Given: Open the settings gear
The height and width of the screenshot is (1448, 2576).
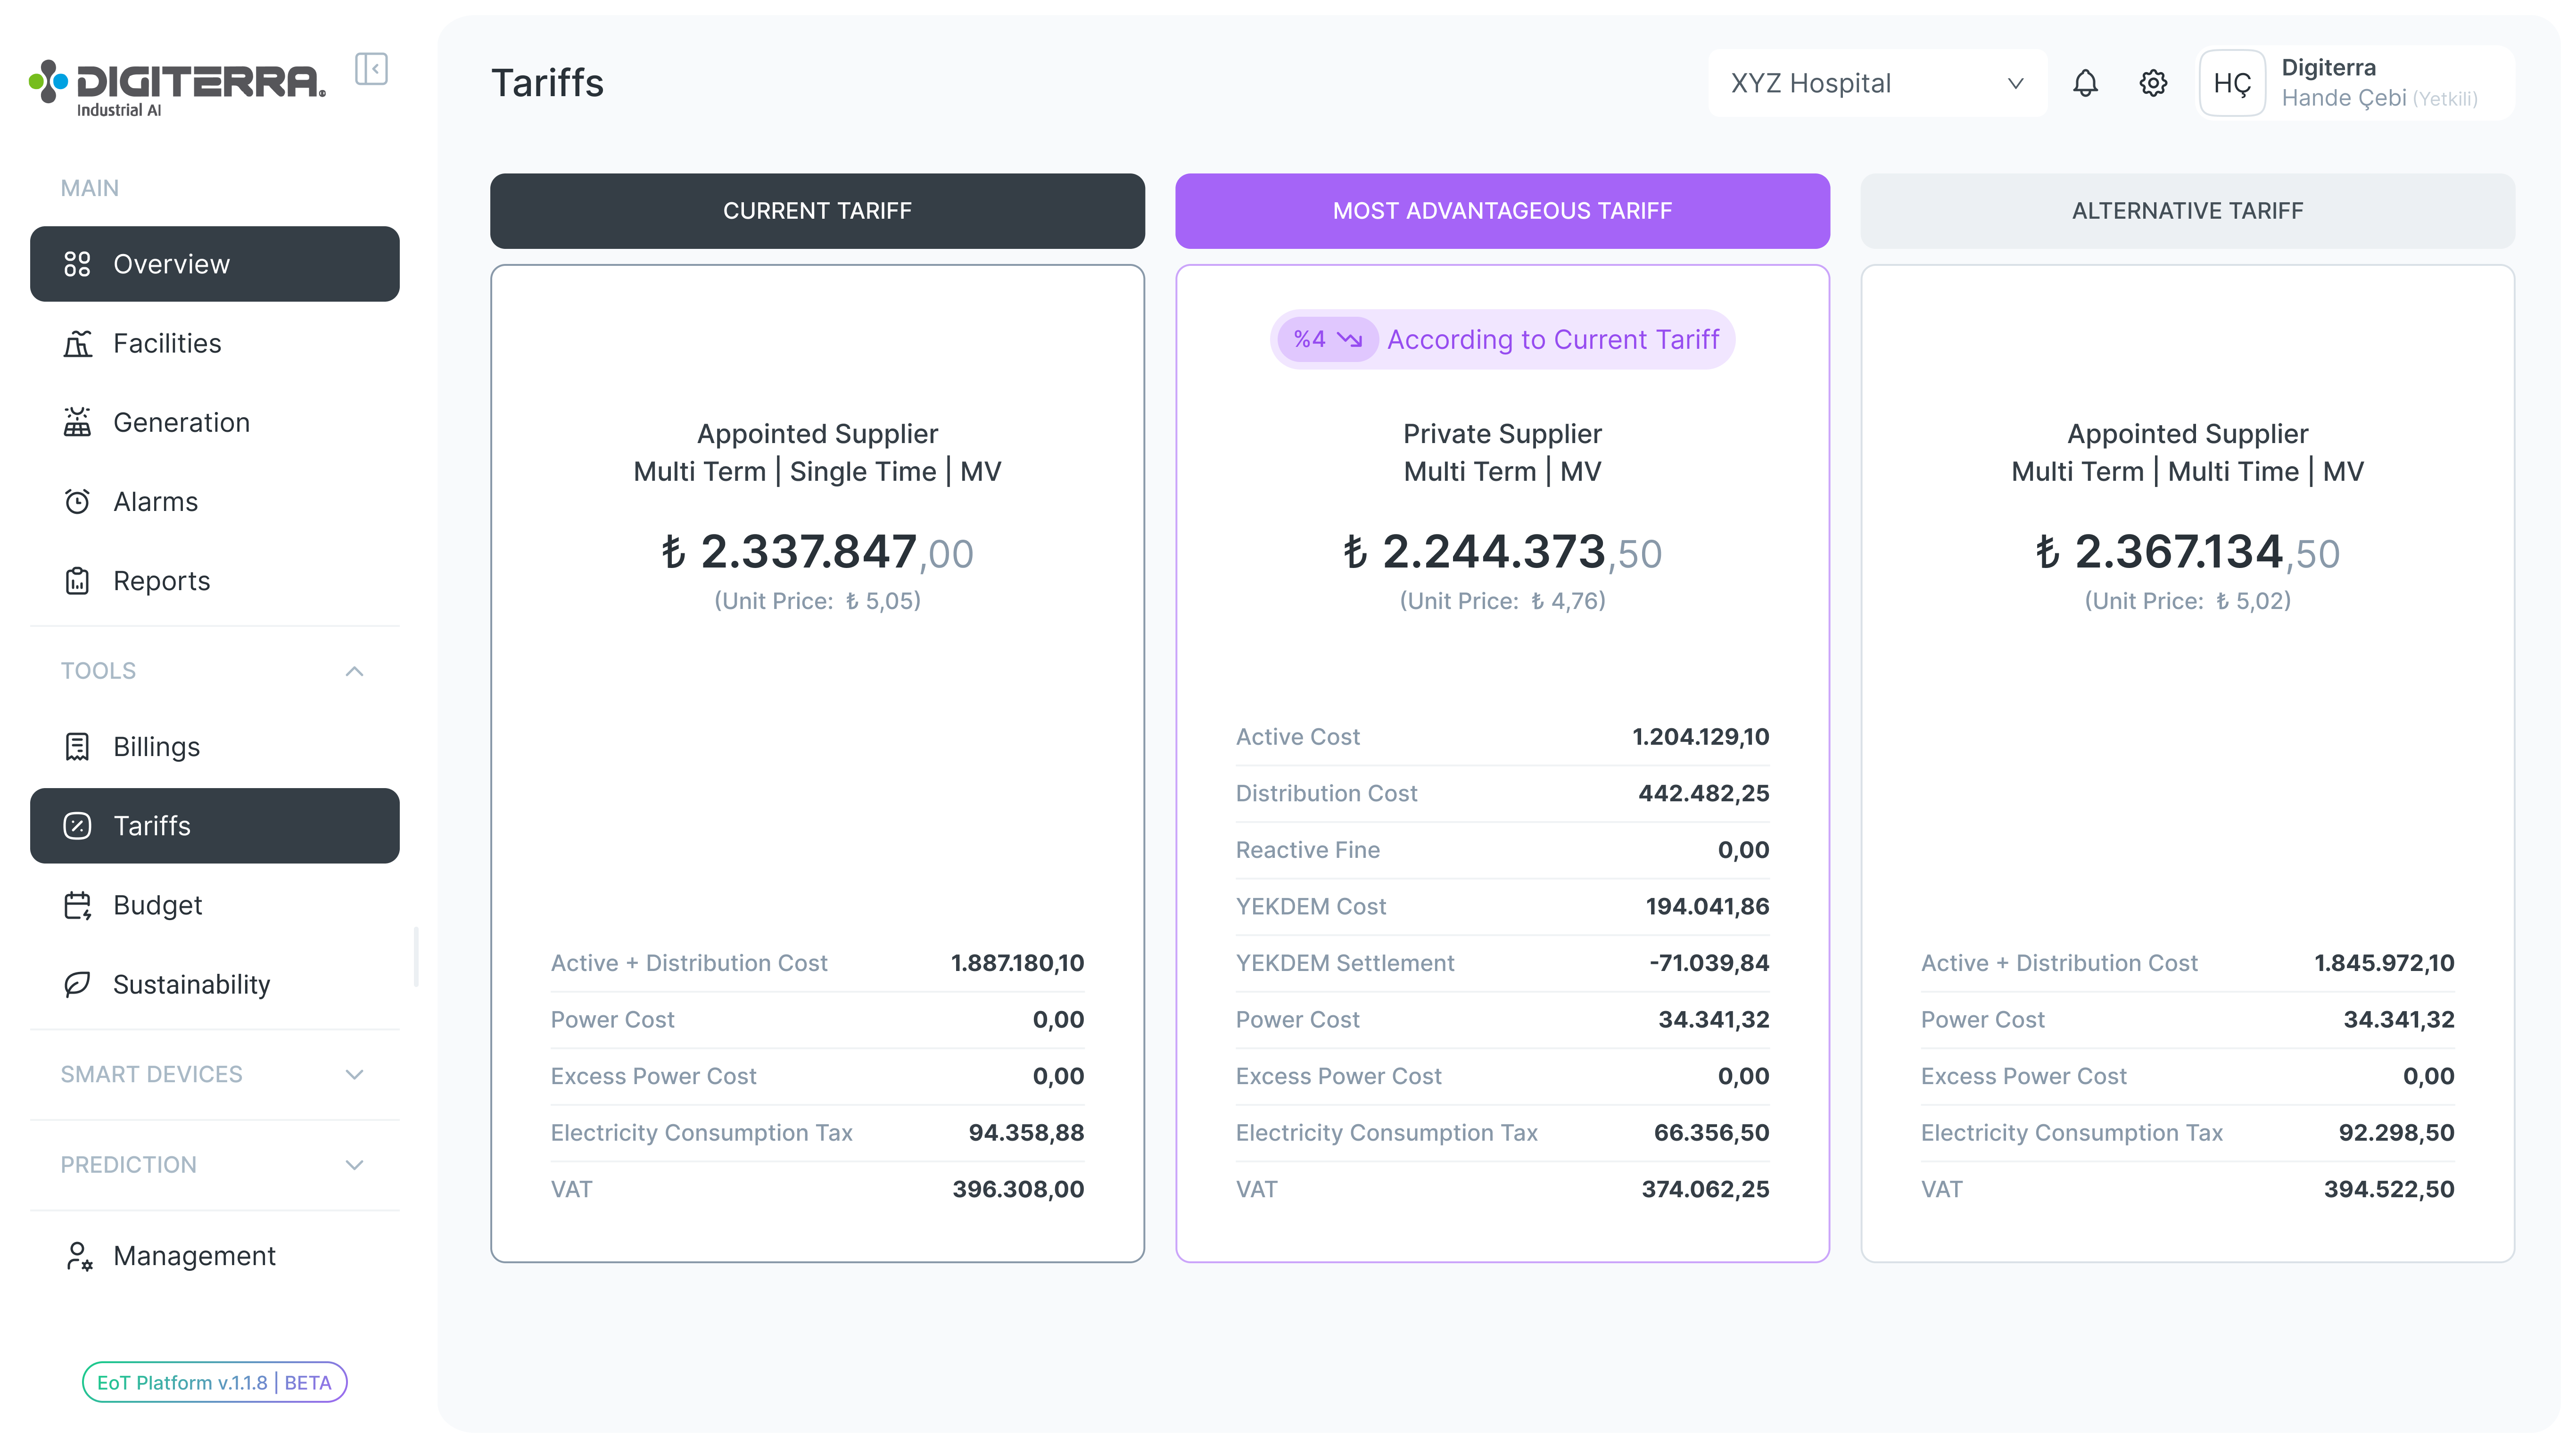Looking at the screenshot, I should (x=2153, y=83).
